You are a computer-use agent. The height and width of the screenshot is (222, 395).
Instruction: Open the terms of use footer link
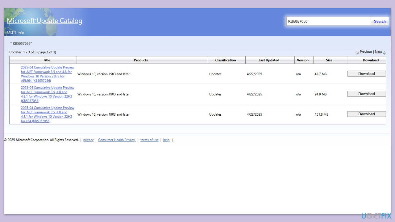(149, 140)
